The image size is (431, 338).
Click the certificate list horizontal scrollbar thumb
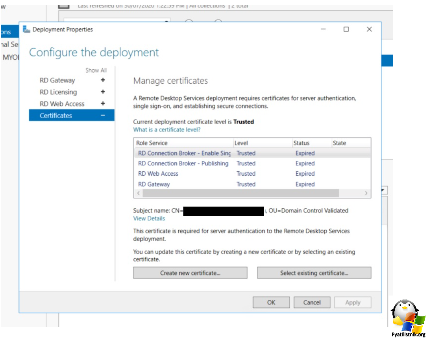241,193
